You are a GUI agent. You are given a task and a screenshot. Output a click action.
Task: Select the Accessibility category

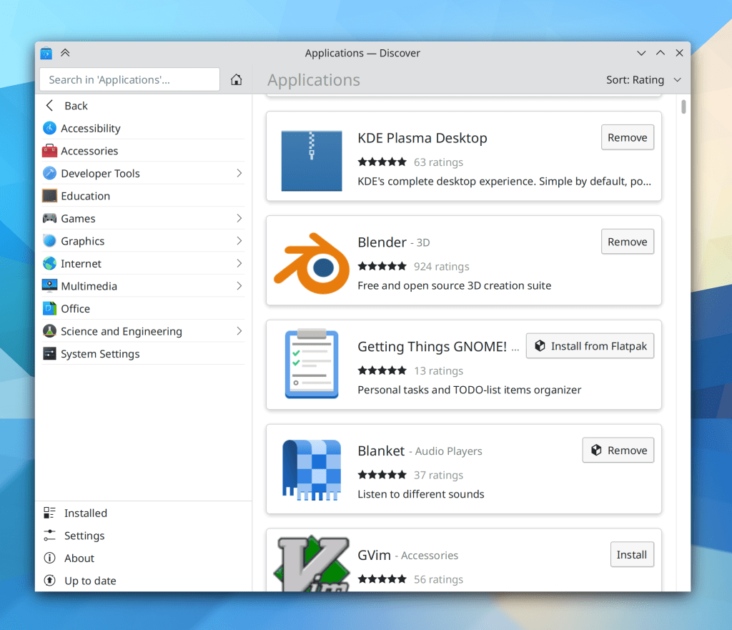[x=90, y=128]
